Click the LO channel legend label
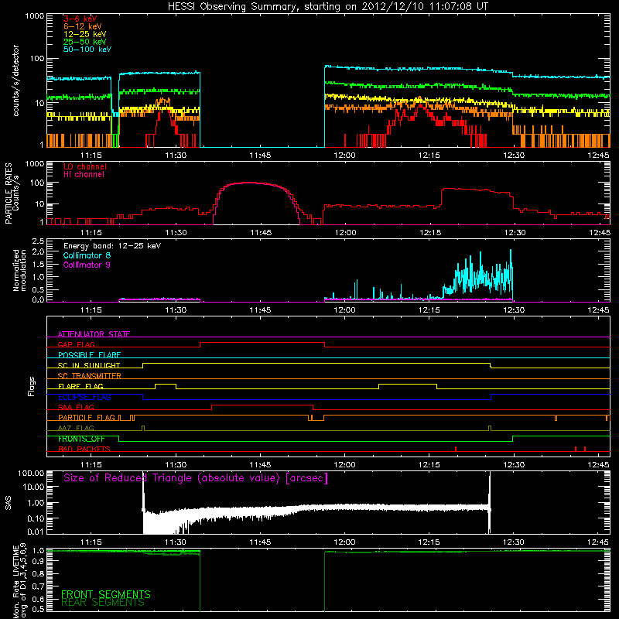619x619 pixels. (85, 166)
